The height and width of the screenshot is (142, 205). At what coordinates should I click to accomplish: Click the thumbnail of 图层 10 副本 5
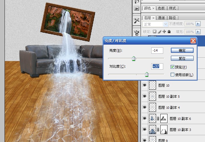pyautogui.click(x=152, y=96)
